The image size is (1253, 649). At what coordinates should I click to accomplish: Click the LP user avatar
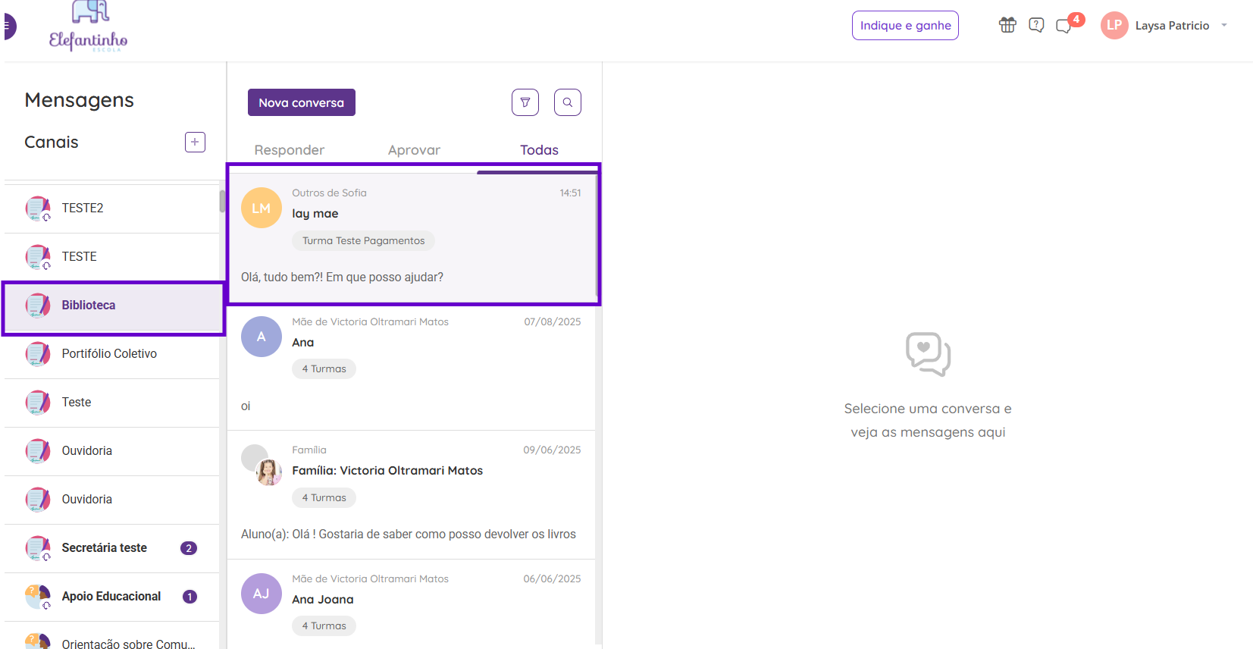(1114, 25)
